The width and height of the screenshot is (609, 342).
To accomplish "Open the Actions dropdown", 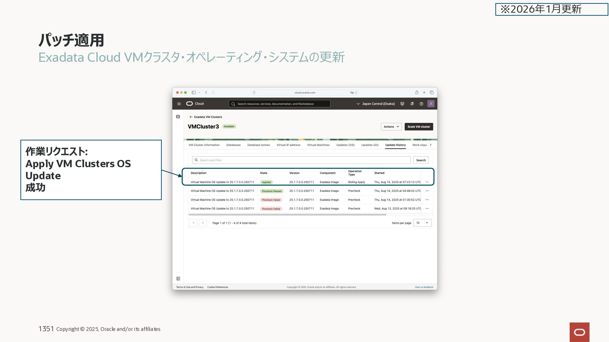I will [391, 127].
